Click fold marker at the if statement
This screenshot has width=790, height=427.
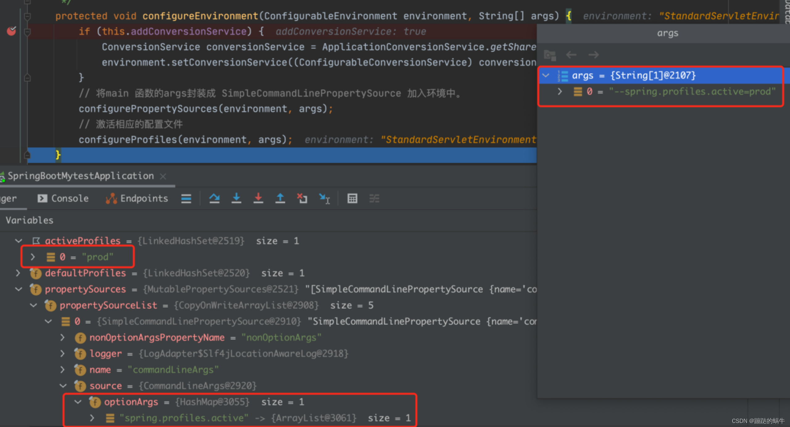[x=27, y=31]
